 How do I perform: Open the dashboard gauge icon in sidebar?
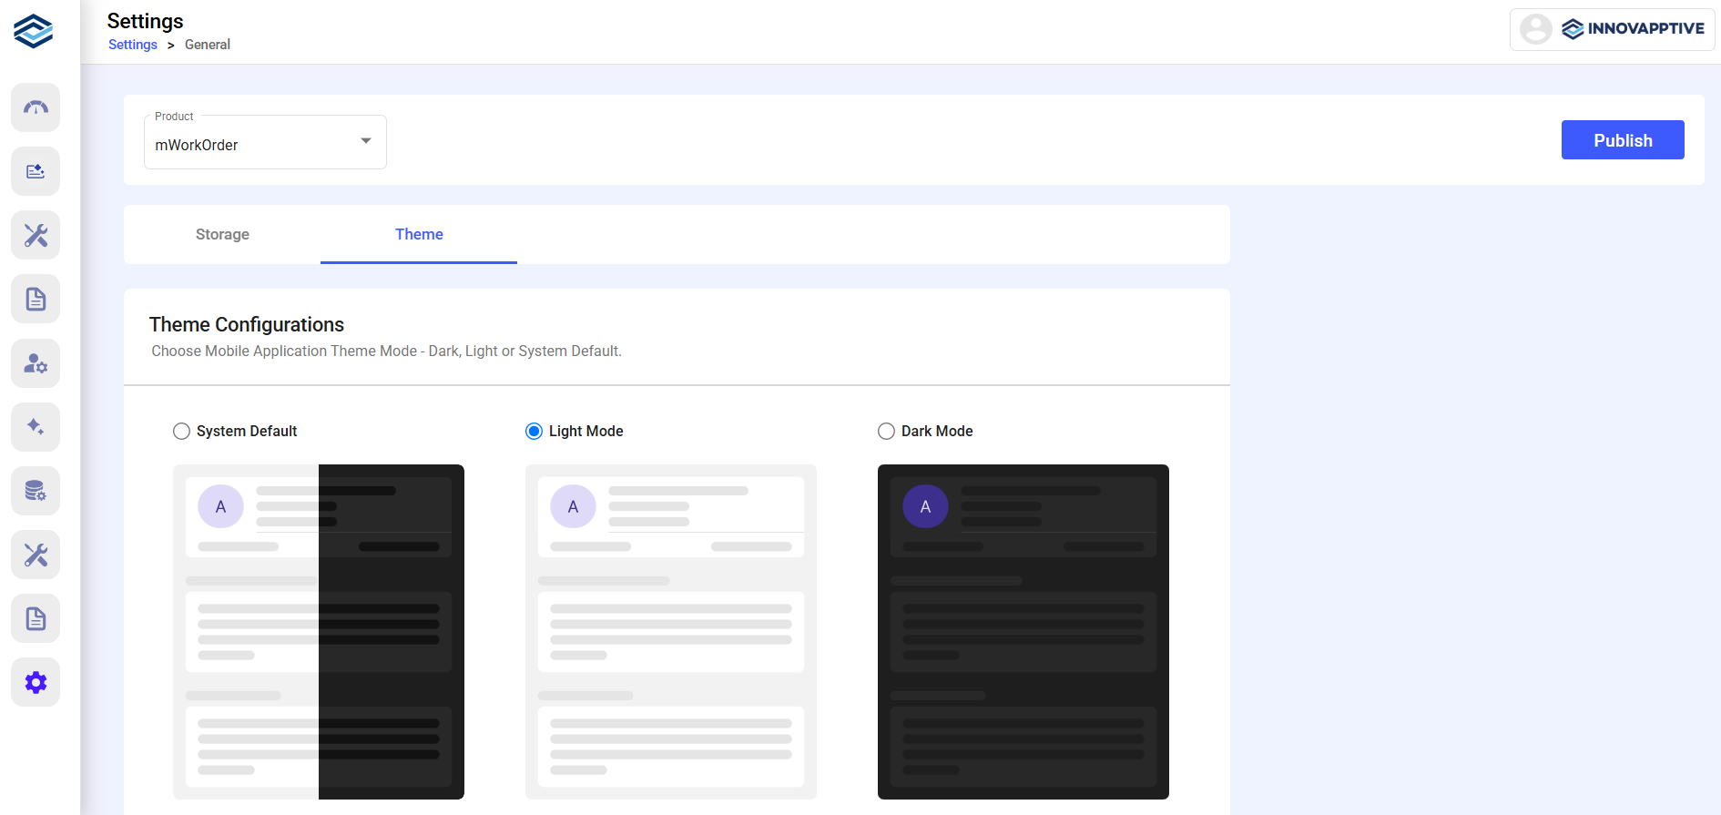pyautogui.click(x=36, y=107)
